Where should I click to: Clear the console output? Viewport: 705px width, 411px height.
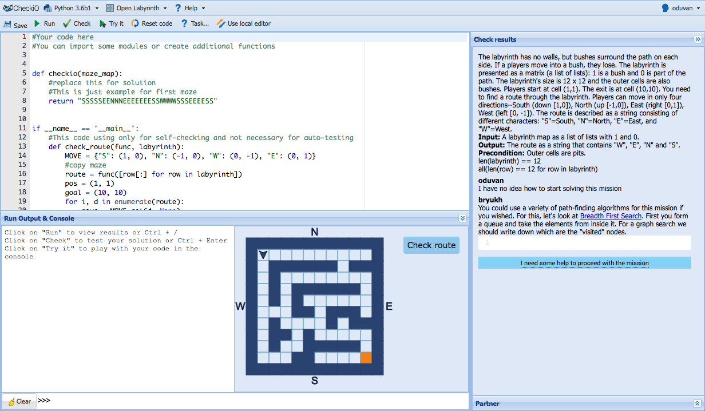coord(19,401)
